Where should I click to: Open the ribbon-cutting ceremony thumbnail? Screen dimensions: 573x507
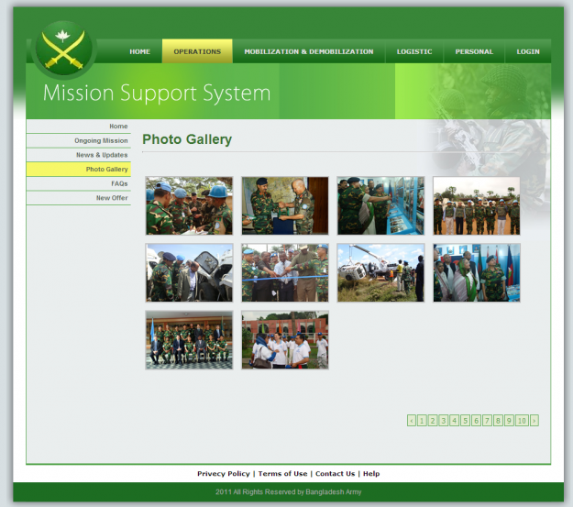pos(285,272)
